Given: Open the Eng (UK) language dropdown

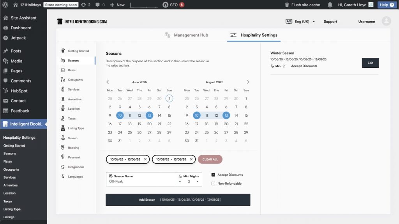Looking at the screenshot, I should [x=300, y=22].
